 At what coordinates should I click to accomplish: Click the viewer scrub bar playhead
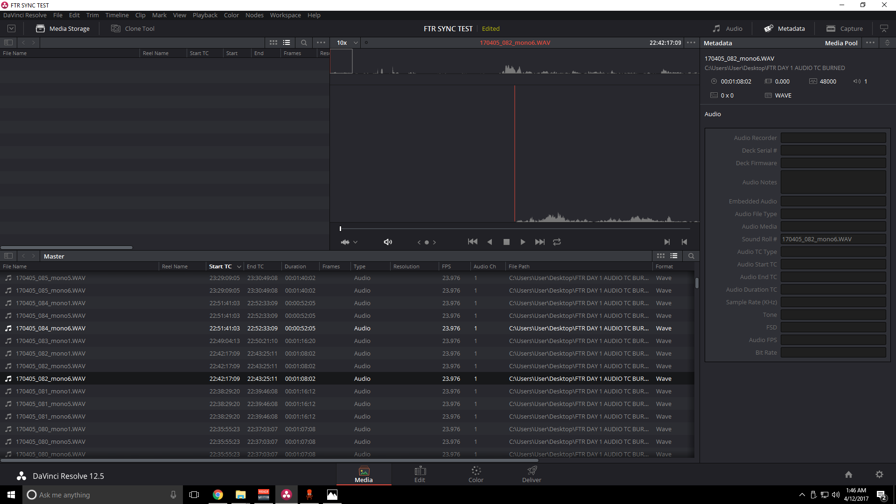pyautogui.click(x=340, y=229)
